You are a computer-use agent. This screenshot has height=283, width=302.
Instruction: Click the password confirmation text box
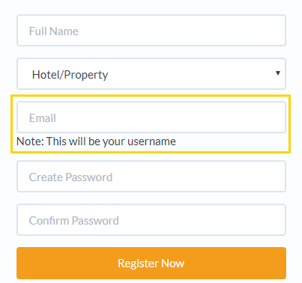coord(151,220)
